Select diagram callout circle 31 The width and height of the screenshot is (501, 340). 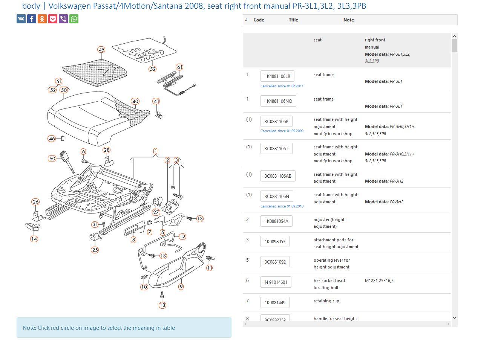[x=95, y=224]
